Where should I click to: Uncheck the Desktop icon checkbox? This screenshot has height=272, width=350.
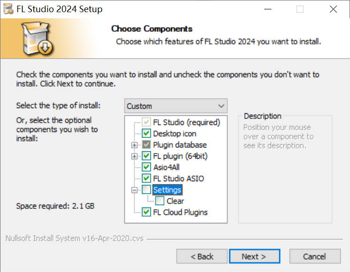[x=146, y=133]
